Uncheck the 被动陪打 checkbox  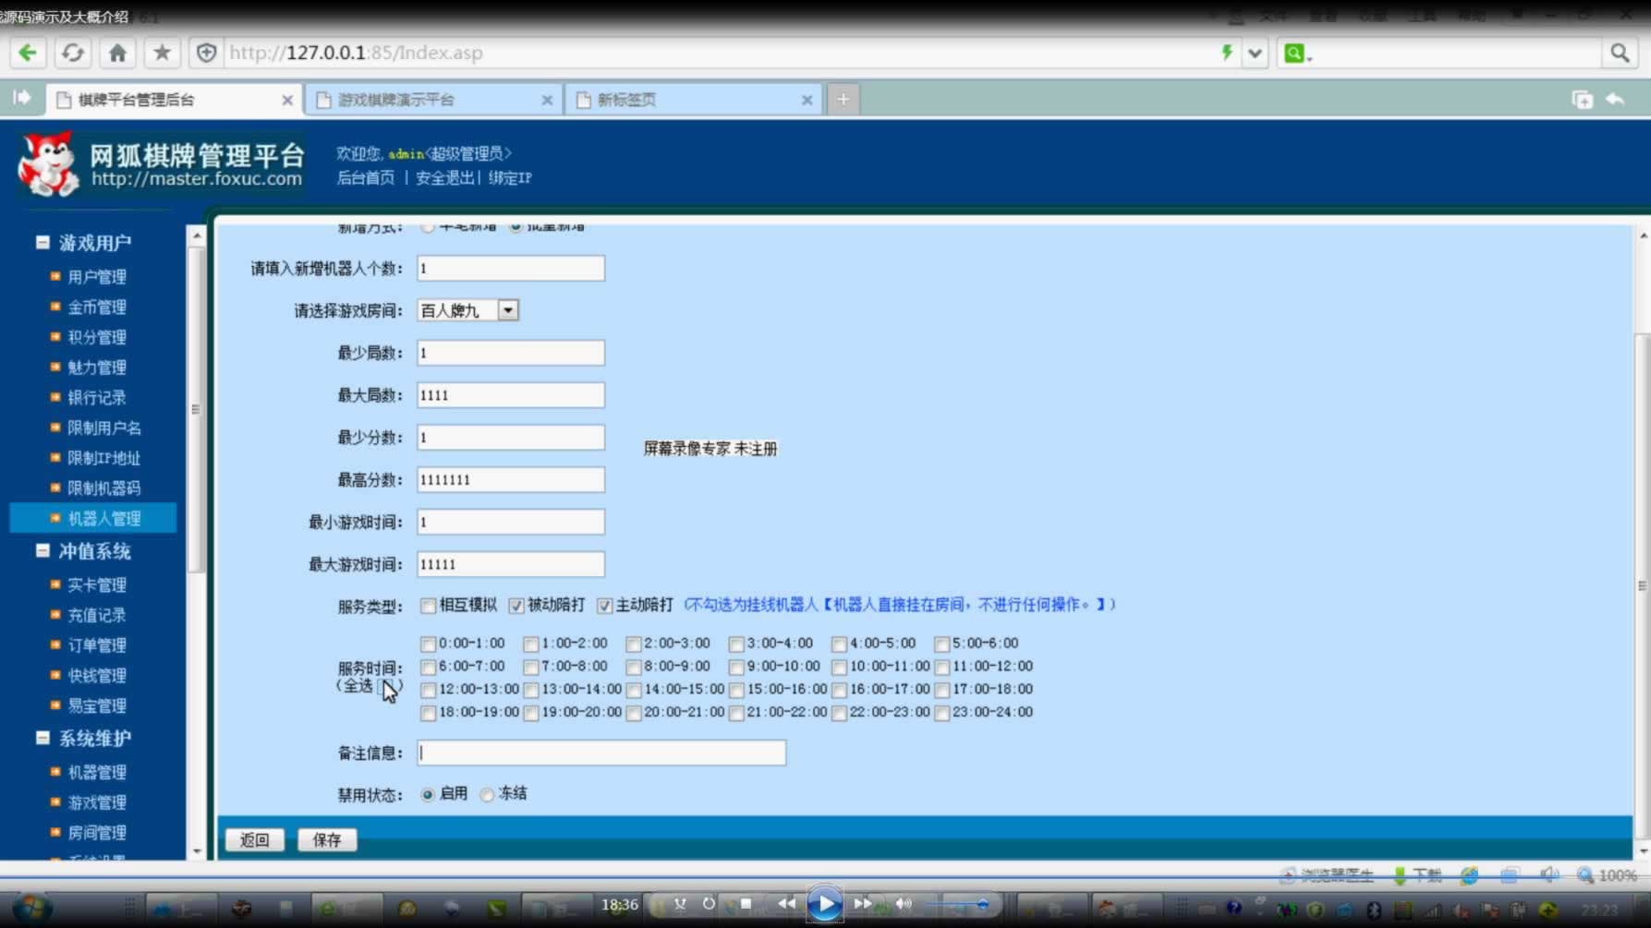(x=516, y=606)
